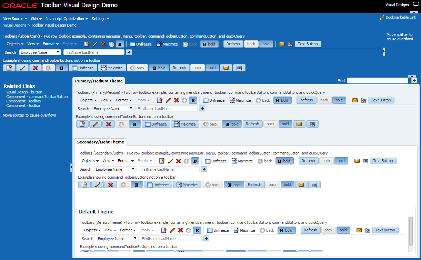
Task: Click Maximize button in Primary/Medium non-toolbar row
Action: tap(185, 124)
